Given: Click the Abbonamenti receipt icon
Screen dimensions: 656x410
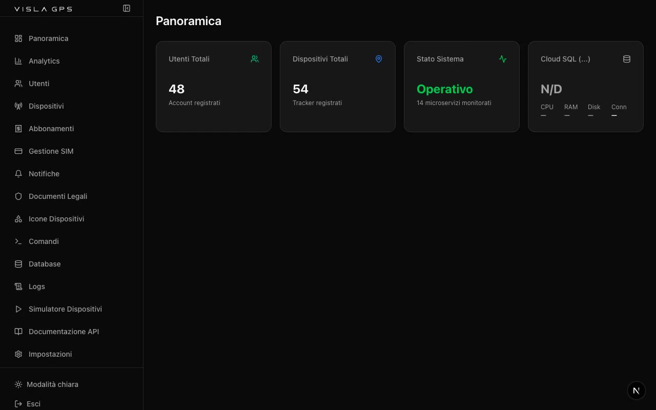Looking at the screenshot, I should (18, 129).
